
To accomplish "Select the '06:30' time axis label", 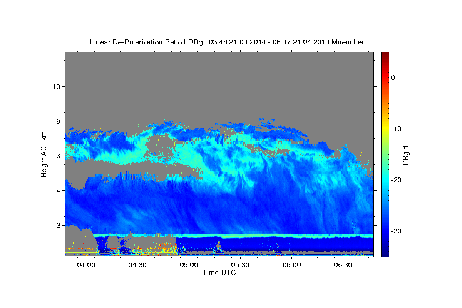I will (343, 265).
